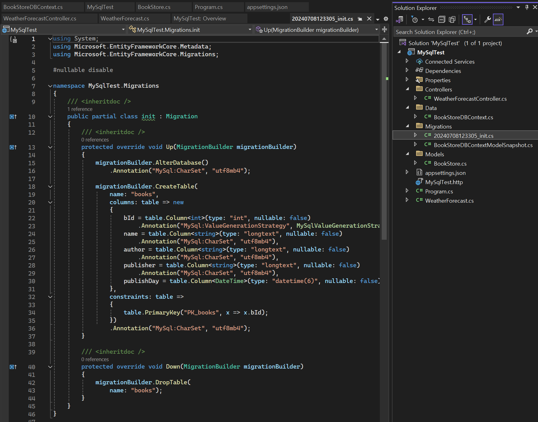
Task: Click the outlining icon beside line 1
Action: pyautogui.click(x=13, y=39)
